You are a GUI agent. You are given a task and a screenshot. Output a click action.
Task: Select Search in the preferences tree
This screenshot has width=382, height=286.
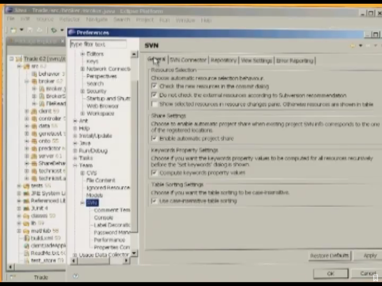point(95,84)
